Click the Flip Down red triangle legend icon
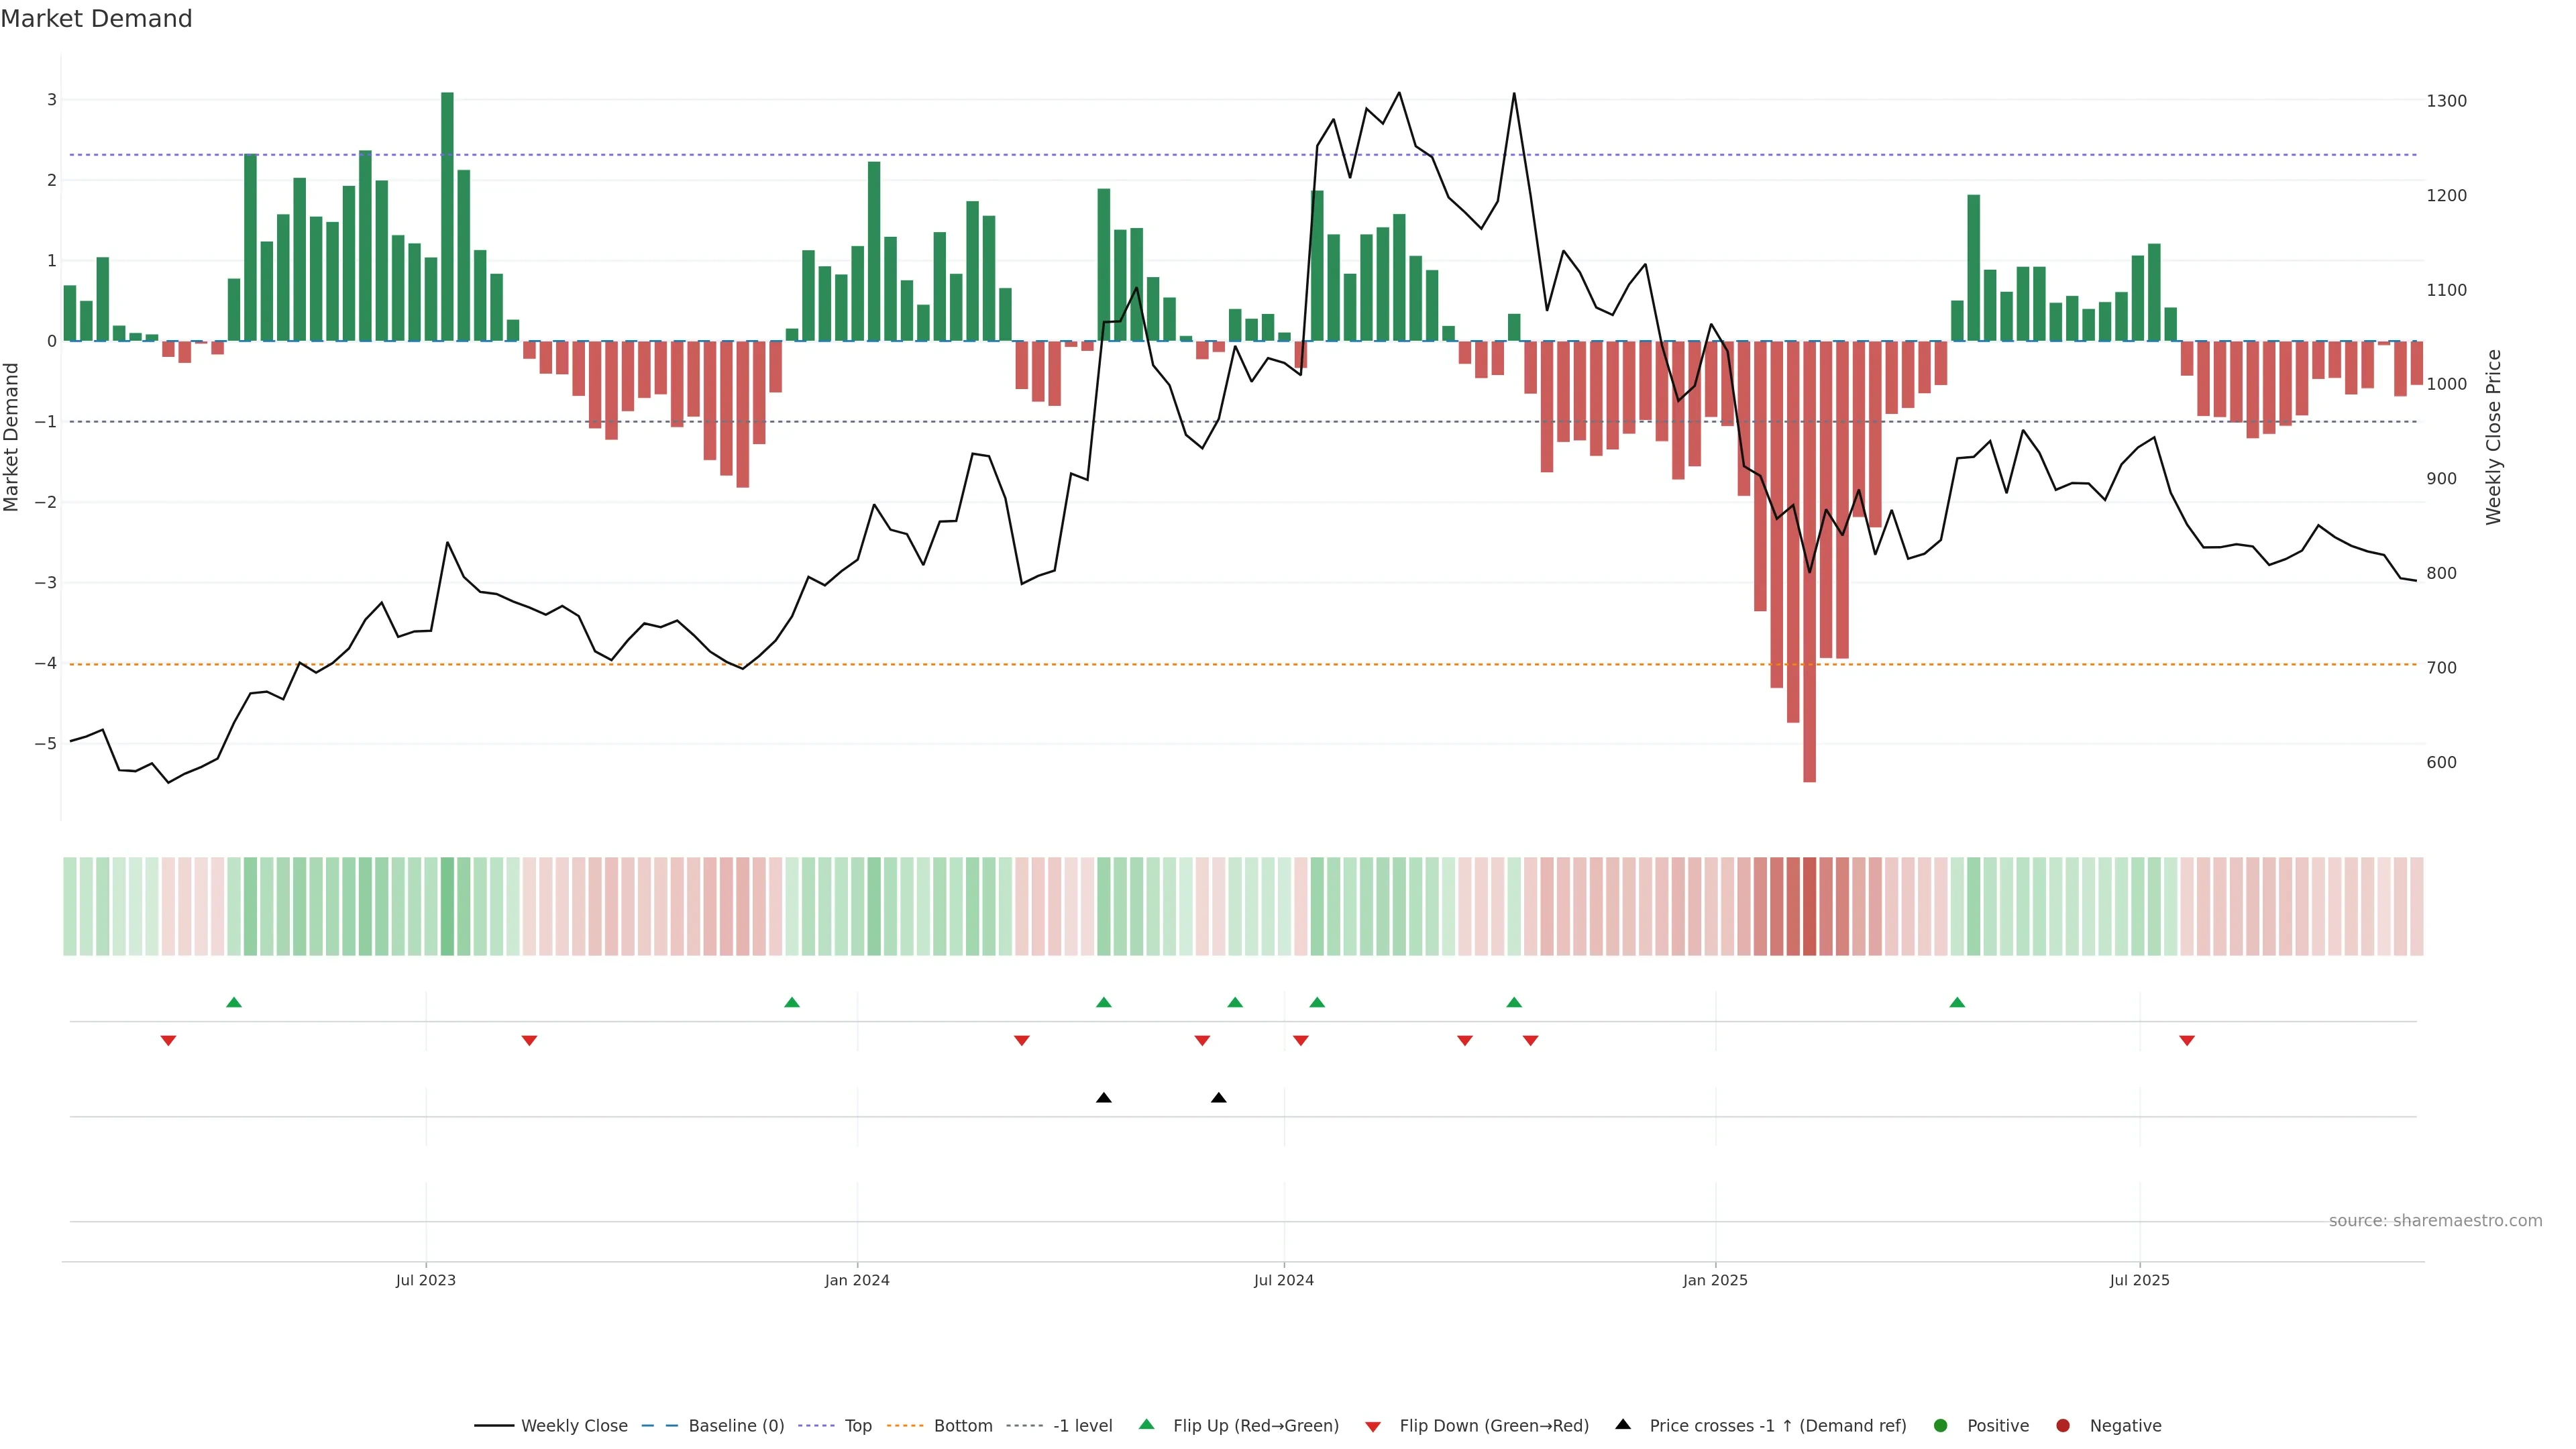This screenshot has width=2576, height=1449. tap(1373, 1426)
